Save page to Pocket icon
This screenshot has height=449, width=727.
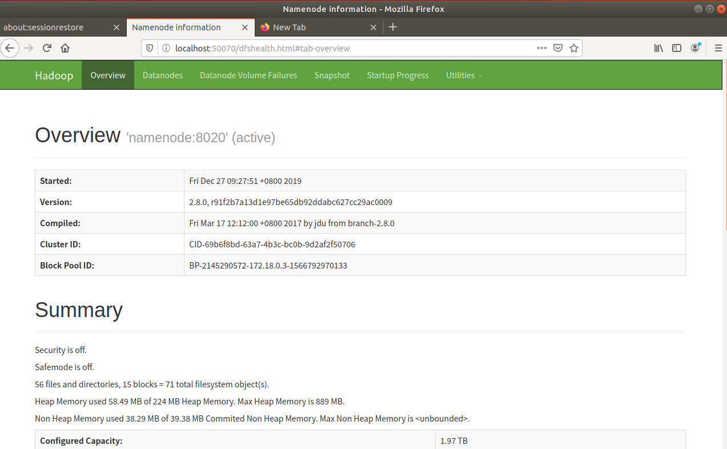coord(558,48)
